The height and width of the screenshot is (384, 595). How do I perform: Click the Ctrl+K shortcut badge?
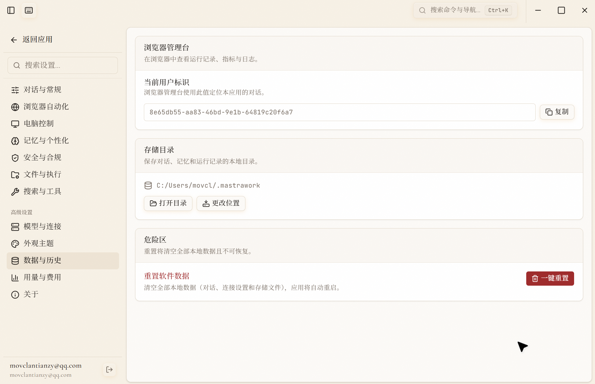pyautogui.click(x=498, y=10)
